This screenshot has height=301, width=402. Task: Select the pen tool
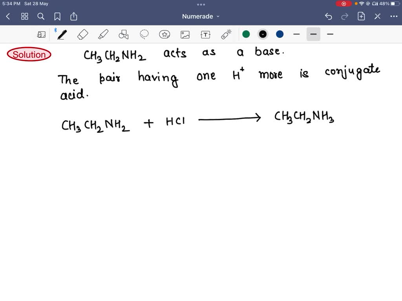(61, 34)
